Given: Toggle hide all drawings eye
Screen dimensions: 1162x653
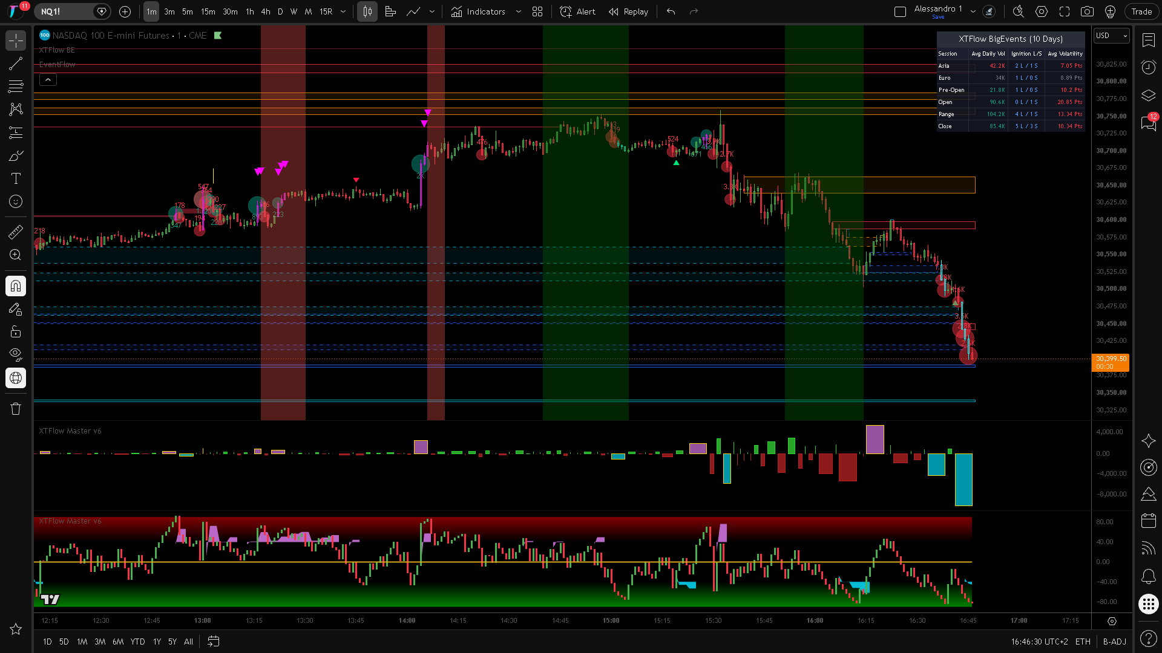Looking at the screenshot, I should 16,354.
